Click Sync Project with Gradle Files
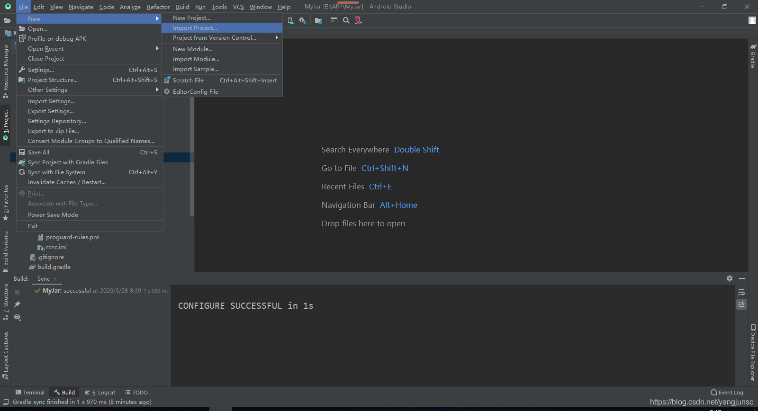This screenshot has width=758, height=411. click(90, 162)
